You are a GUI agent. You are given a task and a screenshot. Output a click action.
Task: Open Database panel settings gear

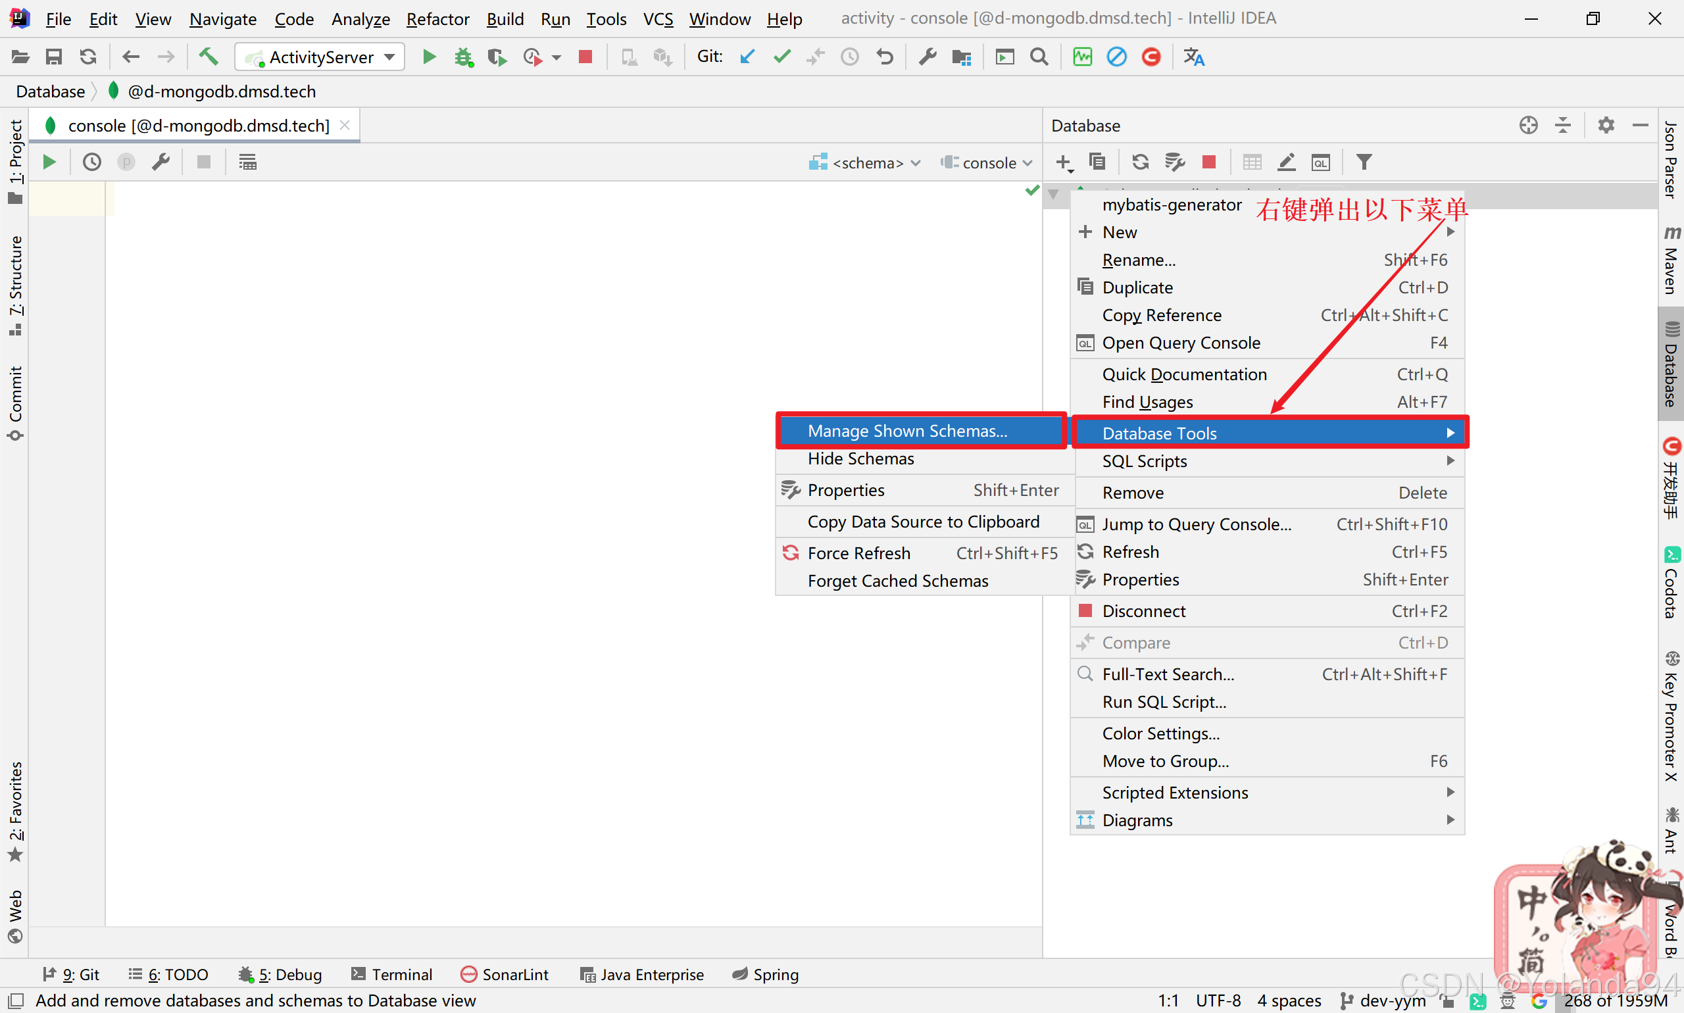[x=1606, y=126]
